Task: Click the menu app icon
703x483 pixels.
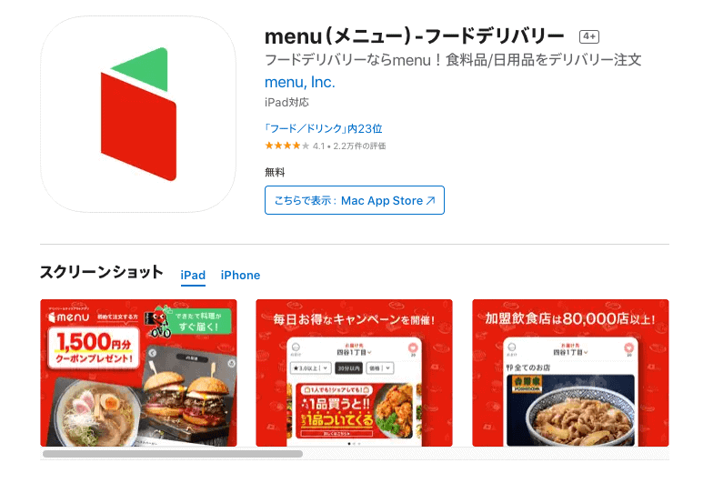Action: point(138,115)
